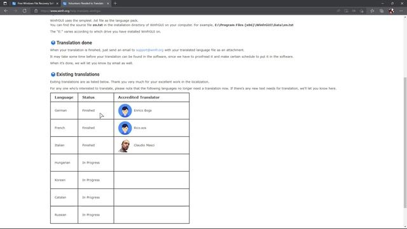The height and width of the screenshot is (229, 407).
Task: Click the Existing translations heading
Action: [78, 74]
